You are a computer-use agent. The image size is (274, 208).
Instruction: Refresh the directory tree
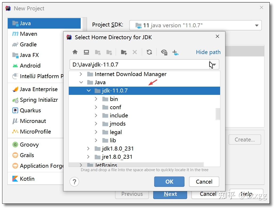coord(149,52)
